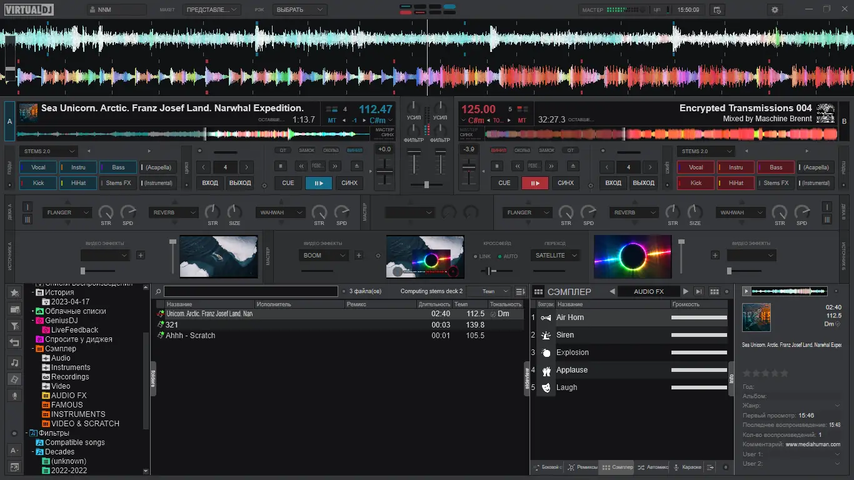Switch to the Ремиксы tab
Screen dimensions: 854x480
click(582, 467)
